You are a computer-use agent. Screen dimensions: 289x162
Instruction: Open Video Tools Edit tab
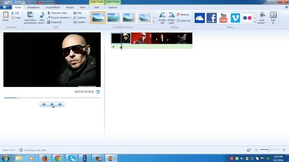pos(97,7)
